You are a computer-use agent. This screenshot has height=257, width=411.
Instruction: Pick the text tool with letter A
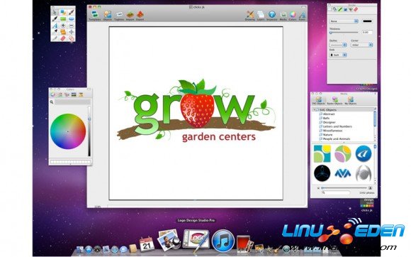(x=55, y=26)
